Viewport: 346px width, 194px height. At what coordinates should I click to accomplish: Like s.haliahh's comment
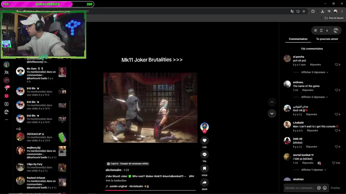point(336,130)
